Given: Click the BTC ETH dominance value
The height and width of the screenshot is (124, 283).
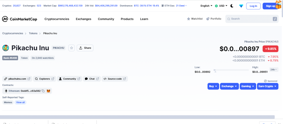Looking at the screenshot, I should pos(146,6).
